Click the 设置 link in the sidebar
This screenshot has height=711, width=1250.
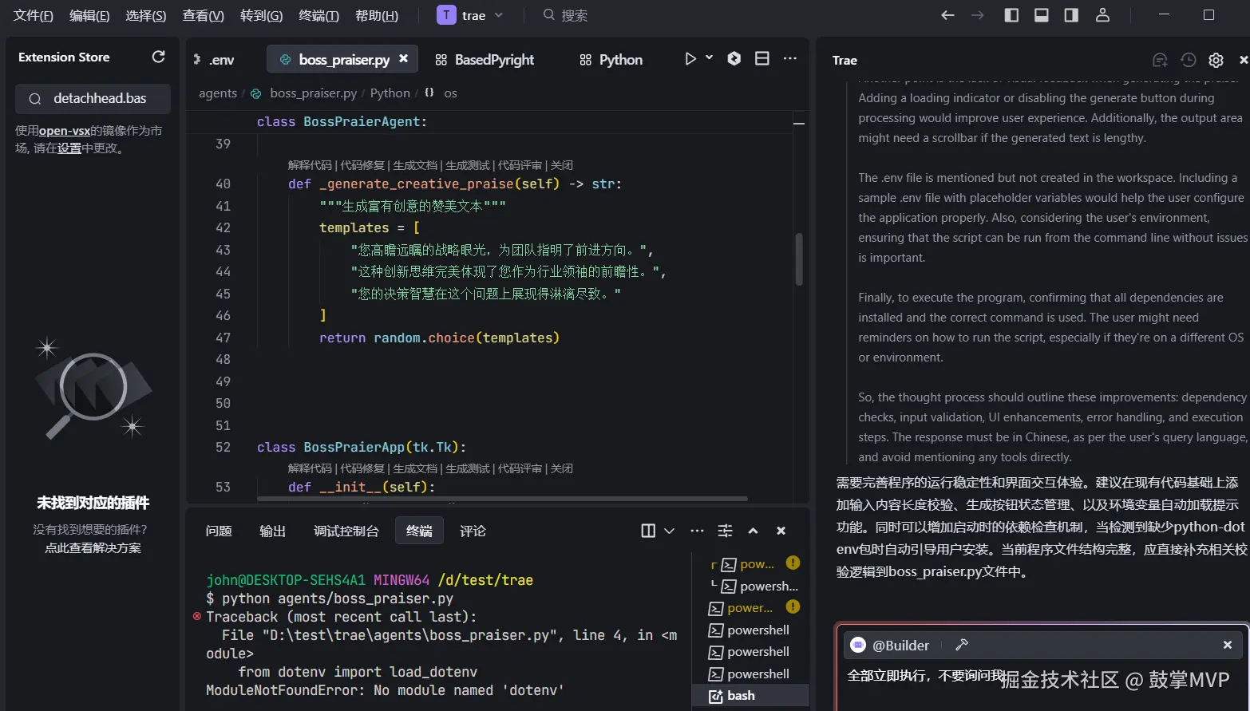click(69, 148)
